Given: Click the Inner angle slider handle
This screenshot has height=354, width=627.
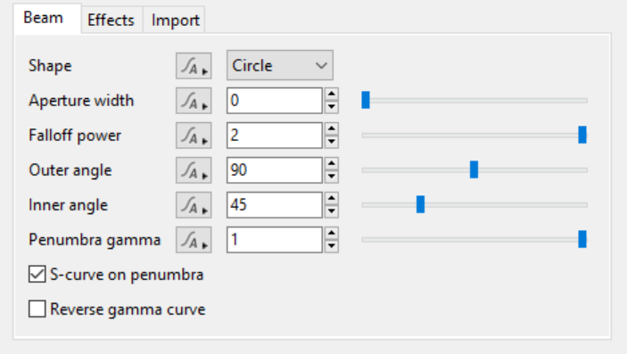Looking at the screenshot, I should (x=420, y=205).
